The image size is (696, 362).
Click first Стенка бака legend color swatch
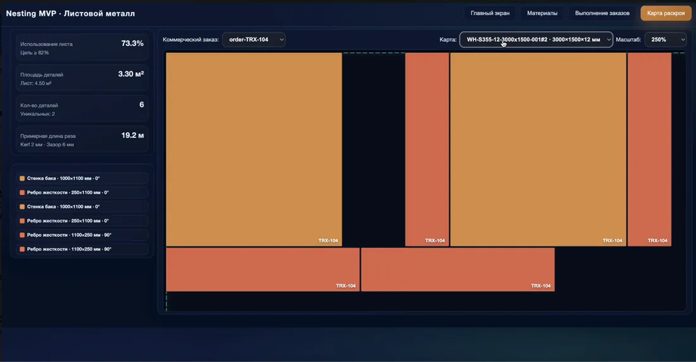22,178
